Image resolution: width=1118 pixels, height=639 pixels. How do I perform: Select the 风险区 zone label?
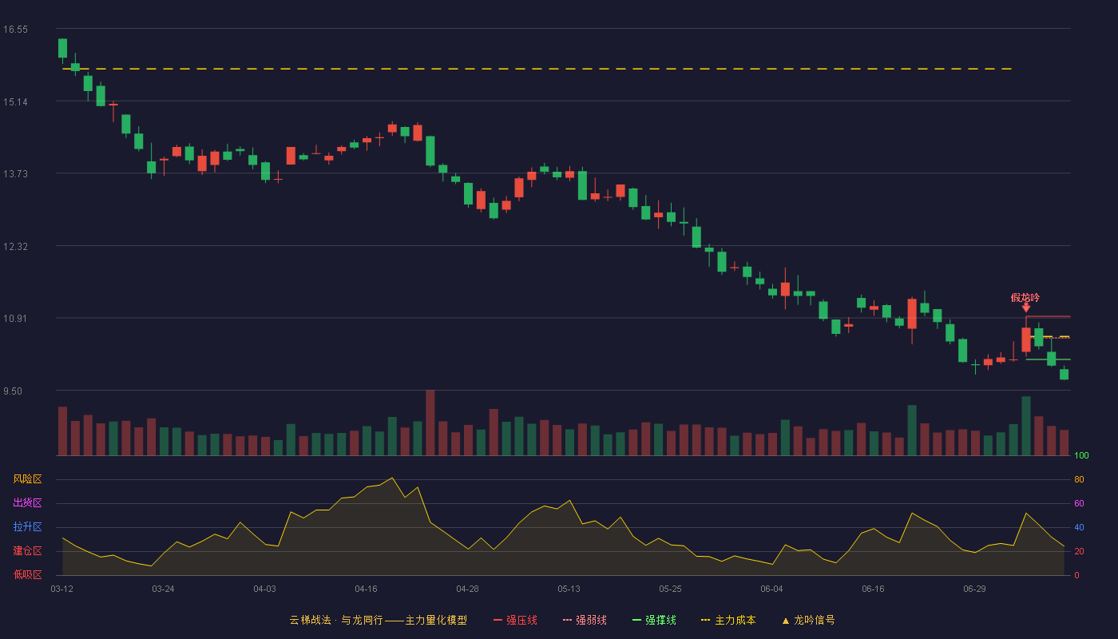(x=27, y=479)
